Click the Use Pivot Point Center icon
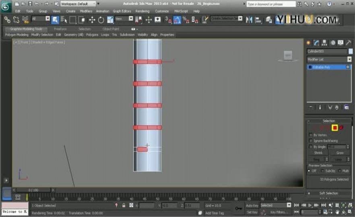355x217 pixels. click(x=138, y=20)
